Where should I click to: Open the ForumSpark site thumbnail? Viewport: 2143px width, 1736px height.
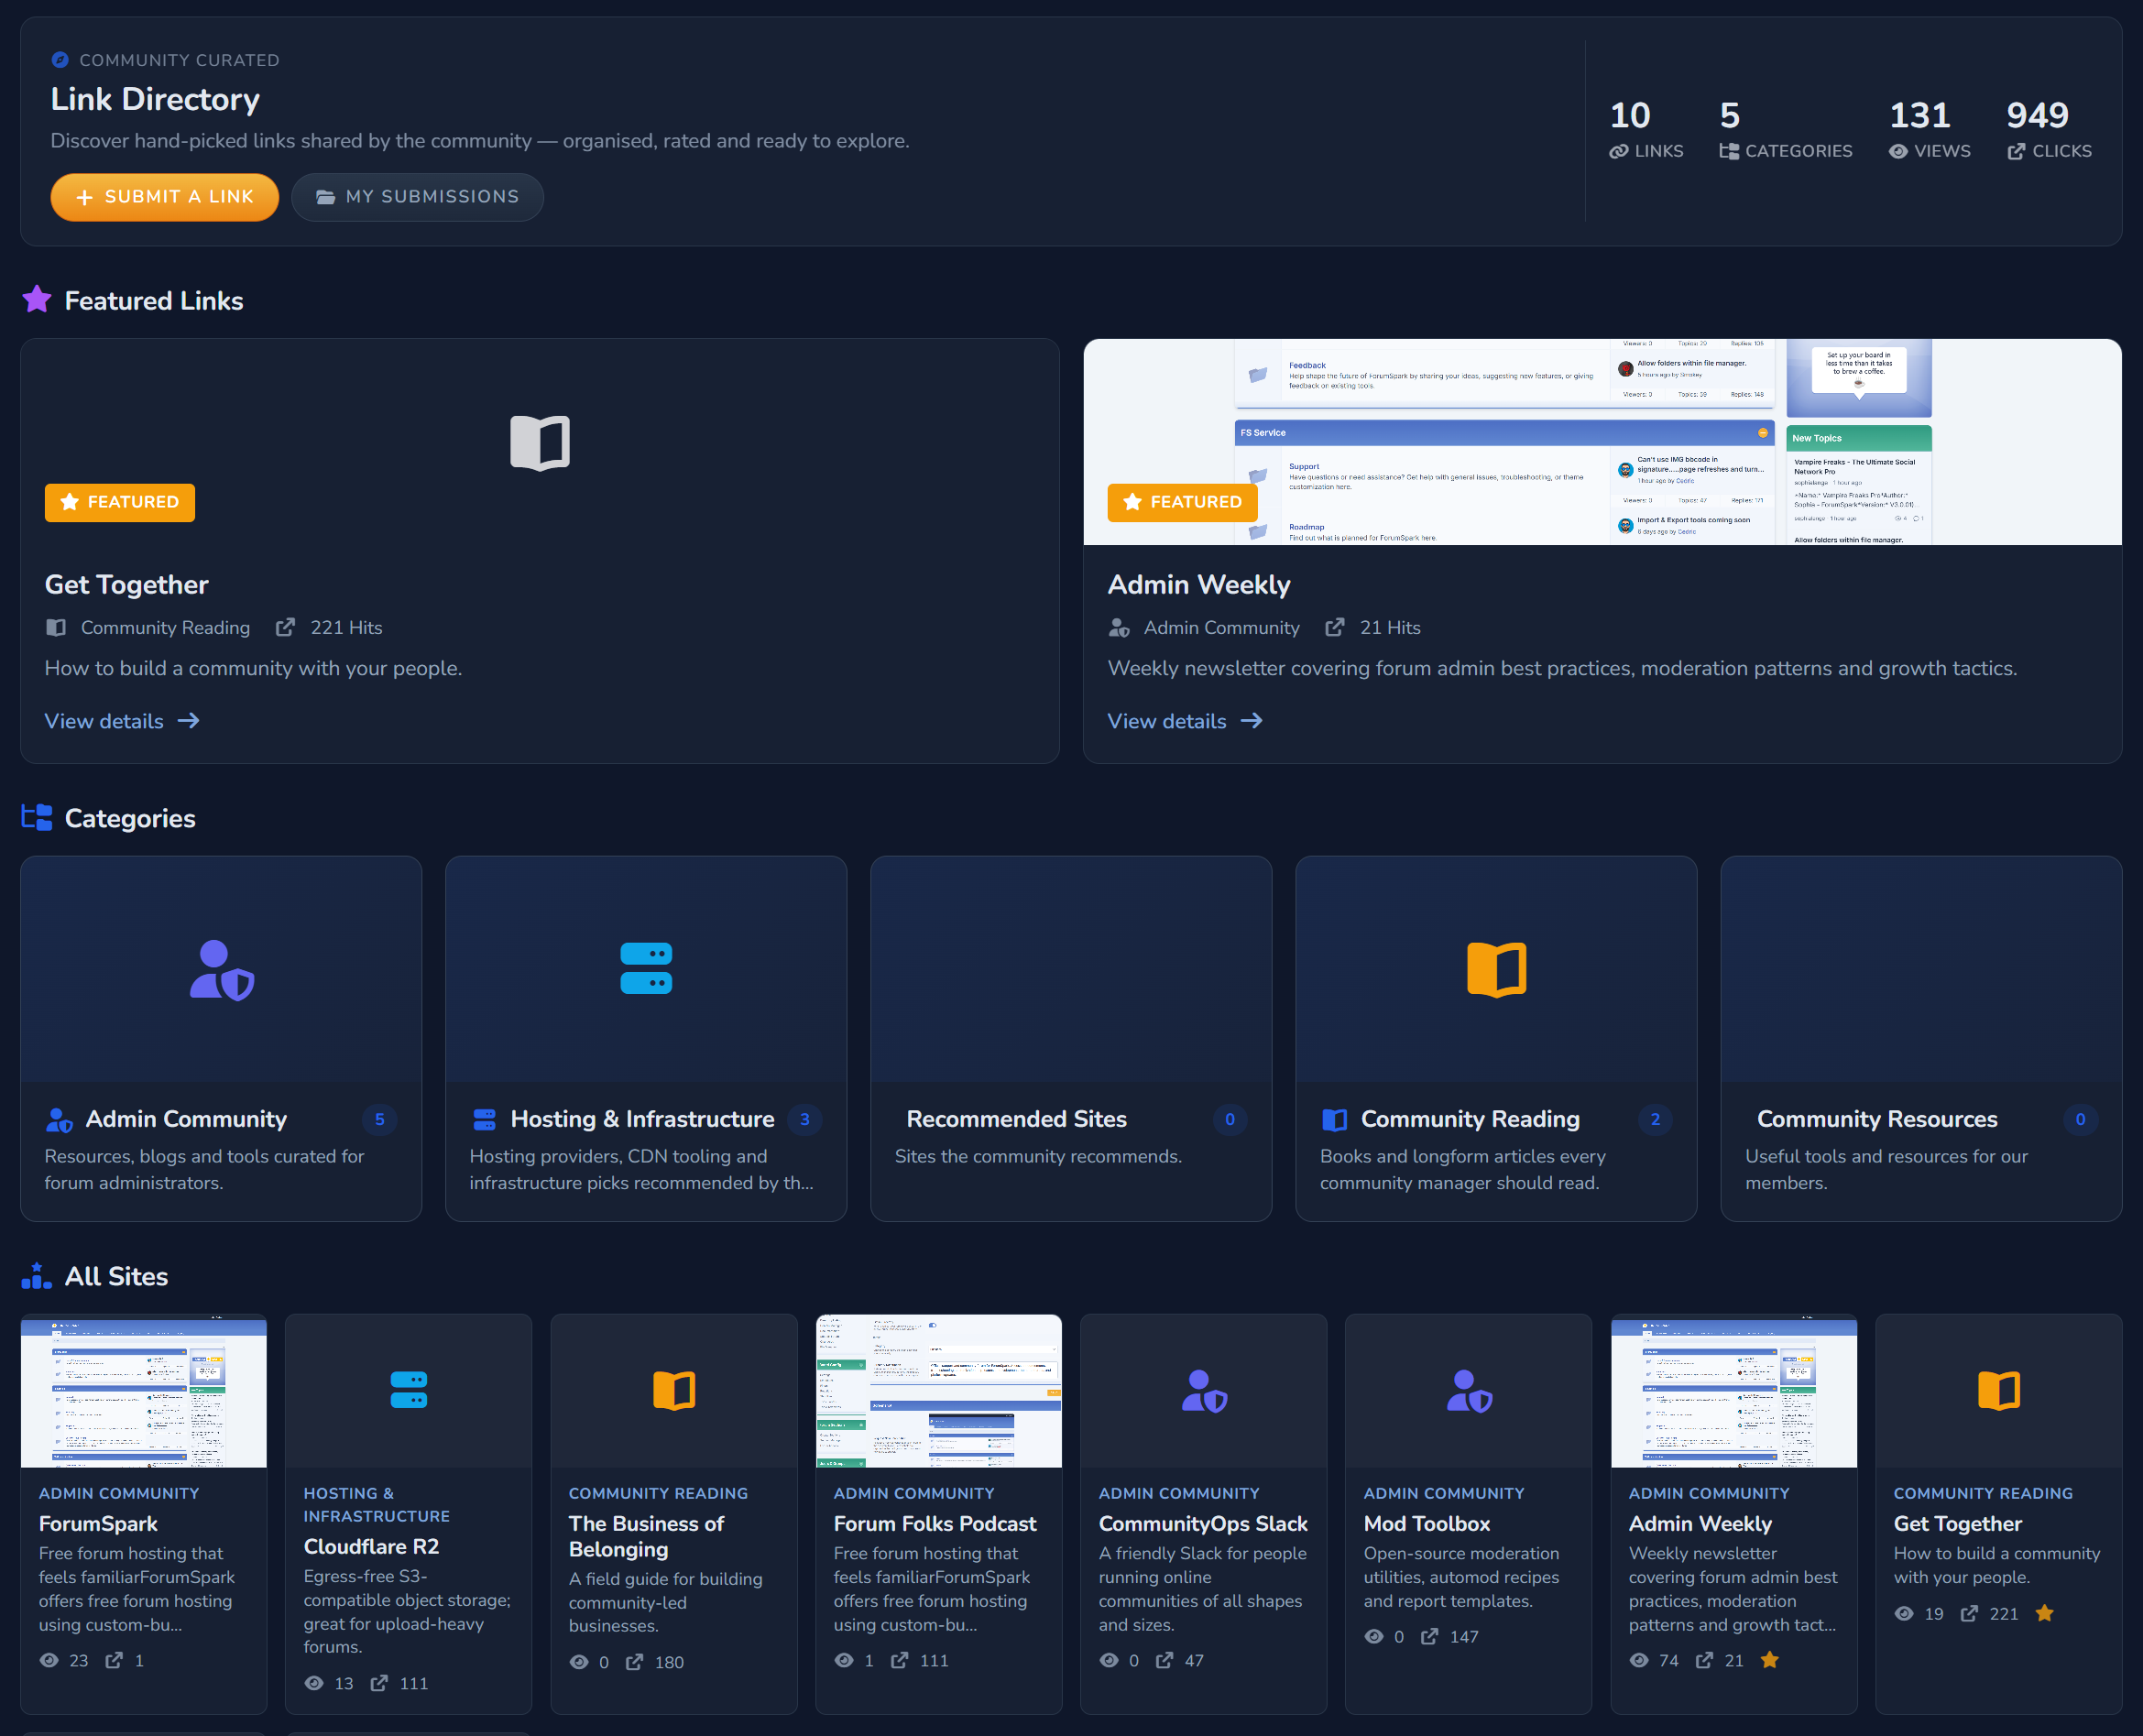(144, 1391)
